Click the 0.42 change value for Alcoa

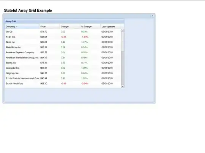(63, 42)
